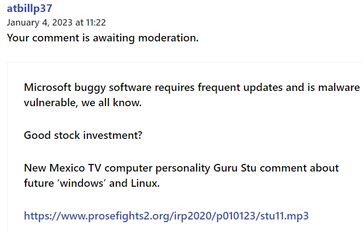This screenshot has width=363, height=232.
Task: Click the phrase 'Good stock investment?'
Action: pos(83,136)
